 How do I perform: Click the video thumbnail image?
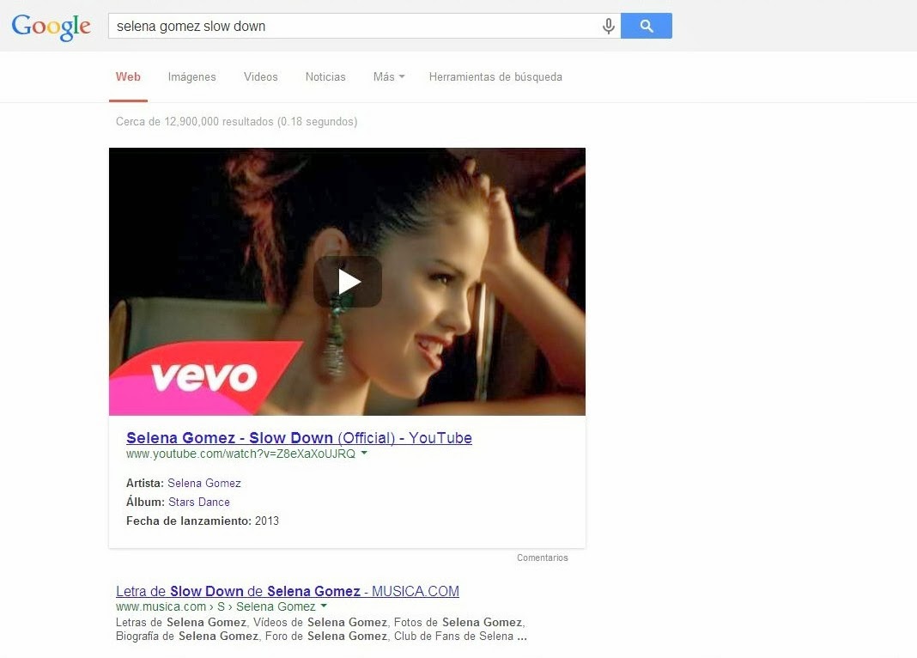[347, 282]
